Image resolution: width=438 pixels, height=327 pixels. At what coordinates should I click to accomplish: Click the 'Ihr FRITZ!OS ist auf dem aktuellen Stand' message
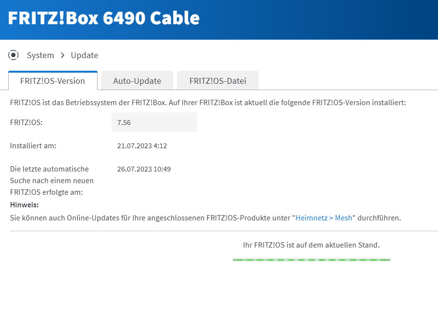coord(311,245)
